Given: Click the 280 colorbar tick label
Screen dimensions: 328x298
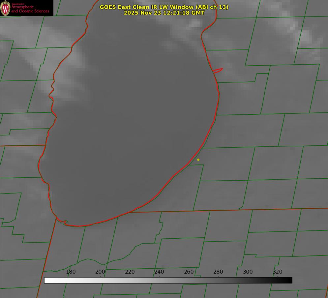Looking at the screenshot, I should [x=218, y=272].
